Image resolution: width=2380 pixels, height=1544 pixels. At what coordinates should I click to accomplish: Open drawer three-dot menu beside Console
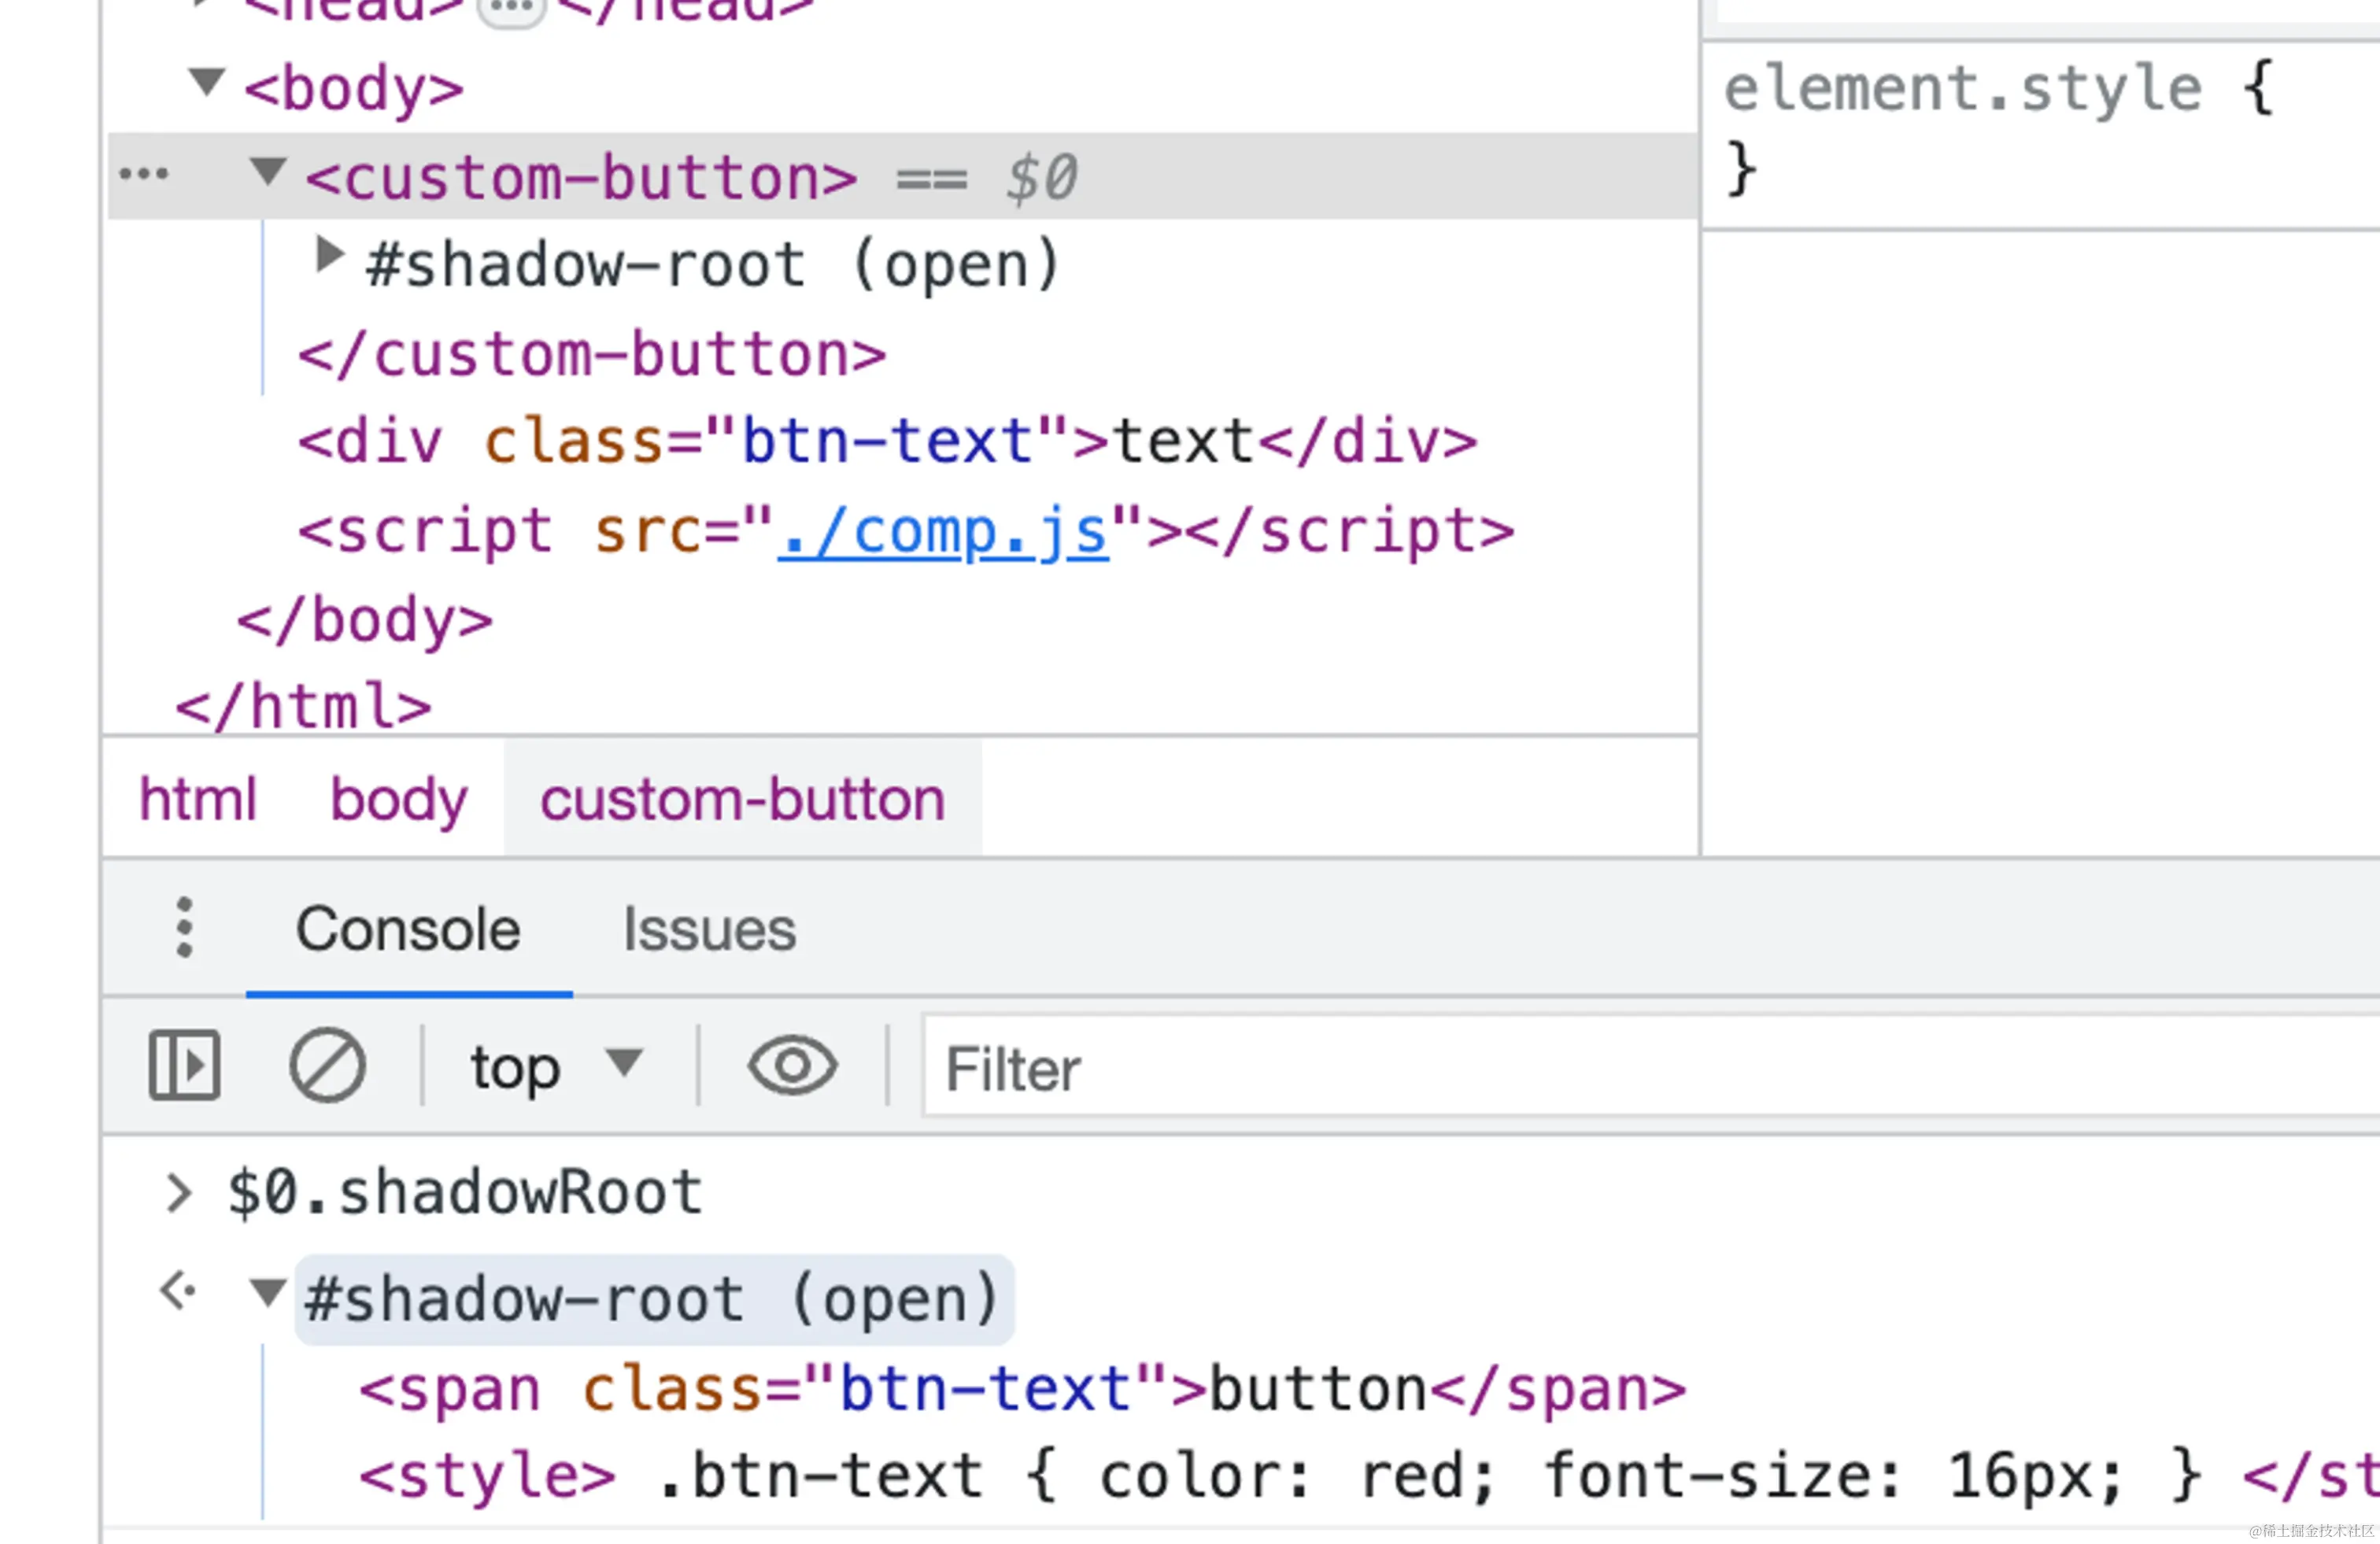tap(184, 928)
